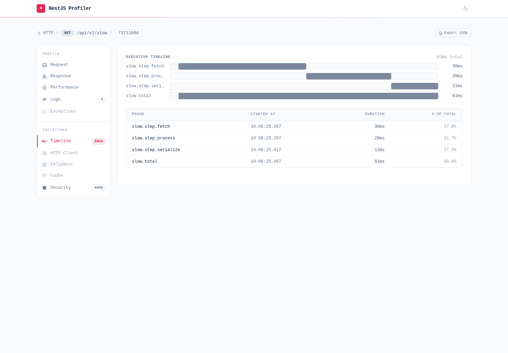Image resolution: width=508 pixels, height=353 pixels.
Task: Click the DURATION column header
Action: (375, 114)
